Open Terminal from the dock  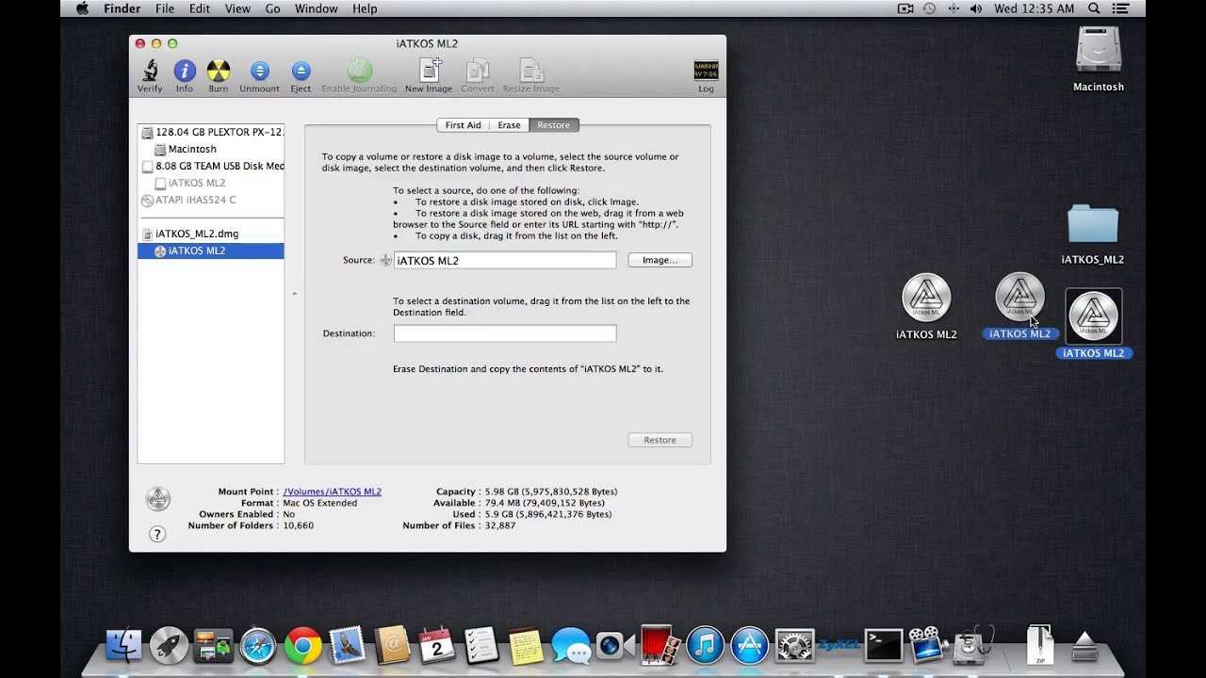884,645
